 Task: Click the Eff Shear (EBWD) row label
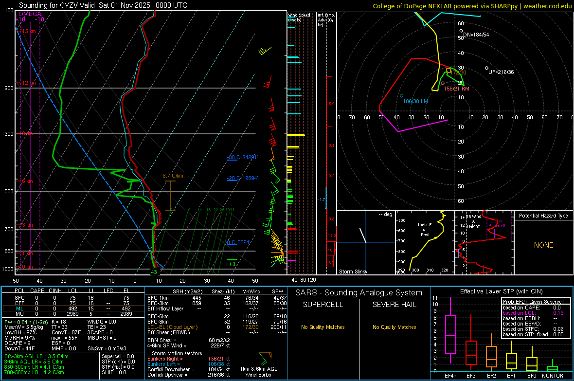click(169, 332)
